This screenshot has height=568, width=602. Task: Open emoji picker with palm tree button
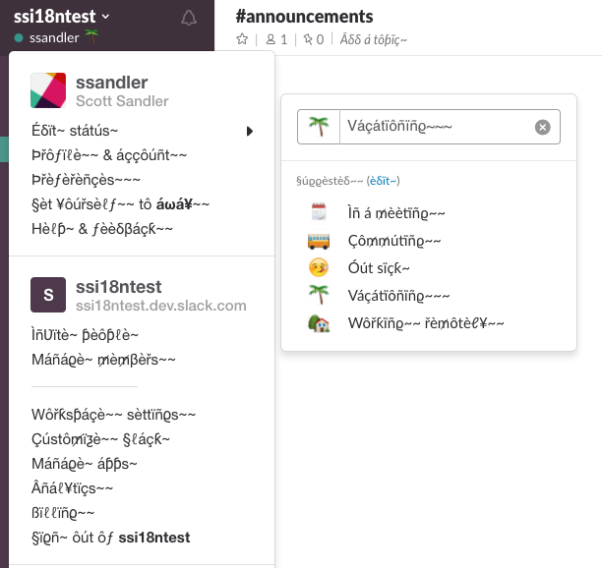pos(319,127)
